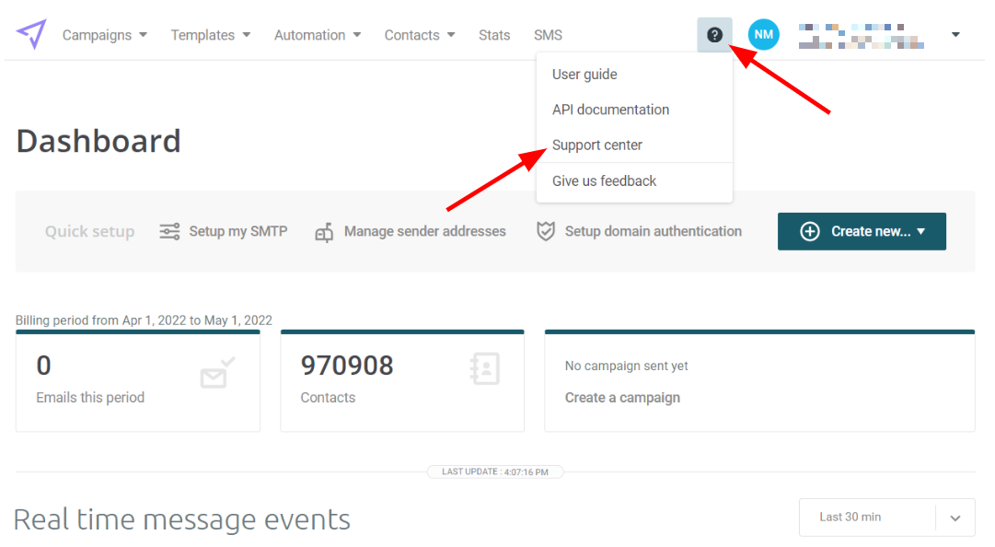Image resolution: width=995 pixels, height=547 pixels.
Task: Open the User guide entry
Action: click(x=584, y=74)
